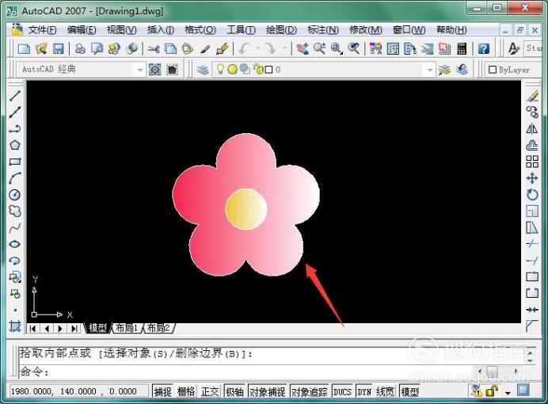Toggle 捕捉 snap mode
This screenshot has width=548, height=404.
(163, 391)
